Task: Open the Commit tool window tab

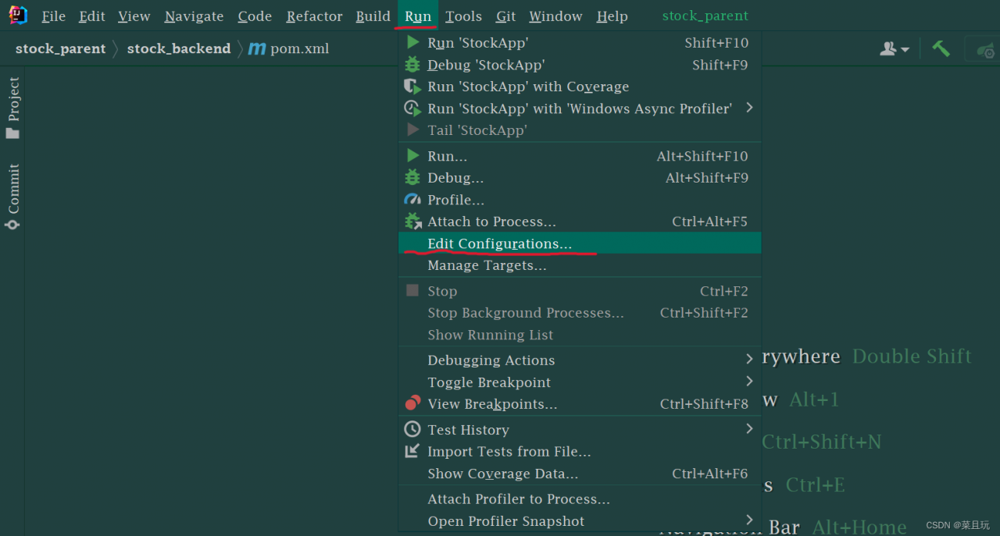Action: point(12,197)
